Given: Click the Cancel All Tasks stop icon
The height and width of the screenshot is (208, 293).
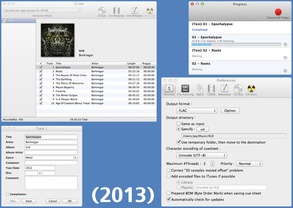Looking at the screenshot, I should point(278,12).
